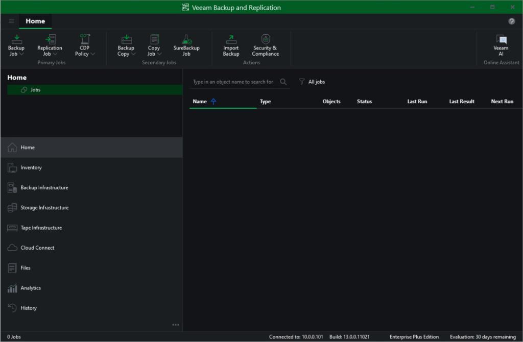Screen dimensions: 523x342
Task: Go to Backup Infrastructure view
Action: click(44, 188)
